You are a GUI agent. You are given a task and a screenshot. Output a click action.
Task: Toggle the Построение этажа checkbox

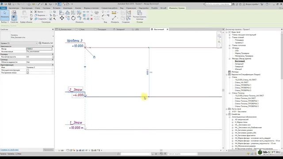27,73
